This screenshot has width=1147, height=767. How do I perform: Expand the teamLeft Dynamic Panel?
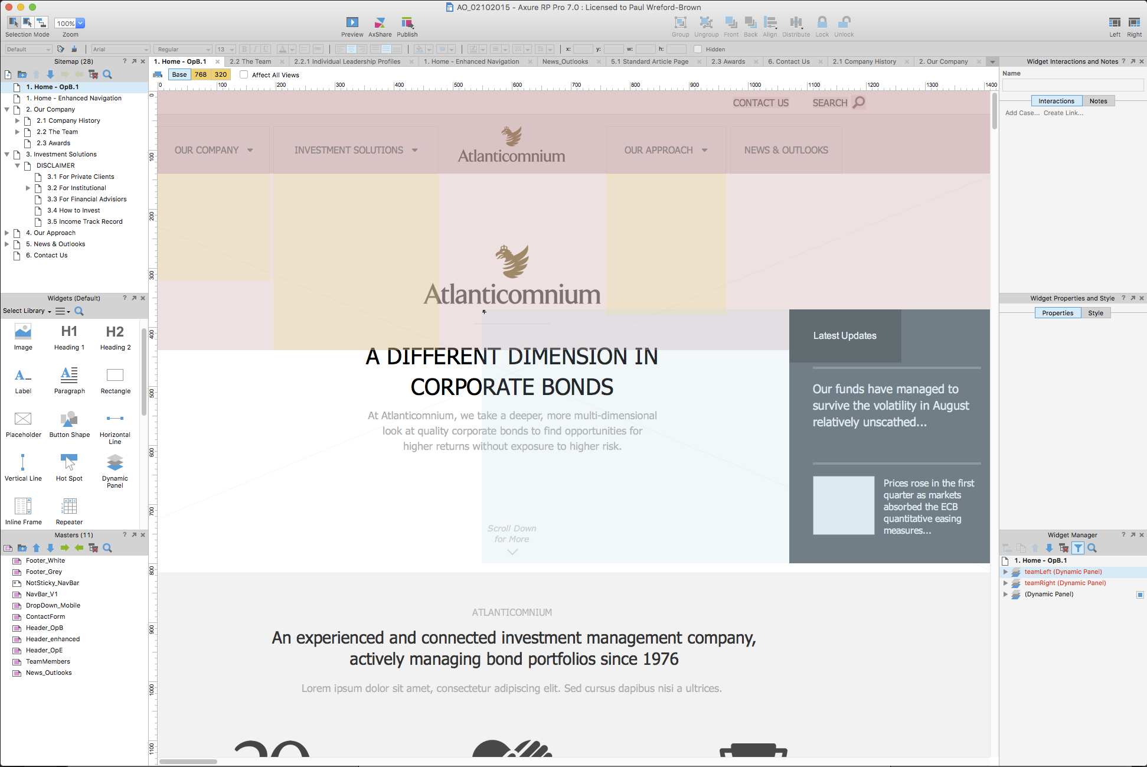coord(1005,572)
